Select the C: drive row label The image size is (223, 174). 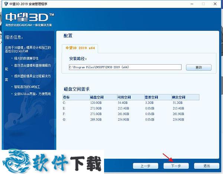(64, 103)
